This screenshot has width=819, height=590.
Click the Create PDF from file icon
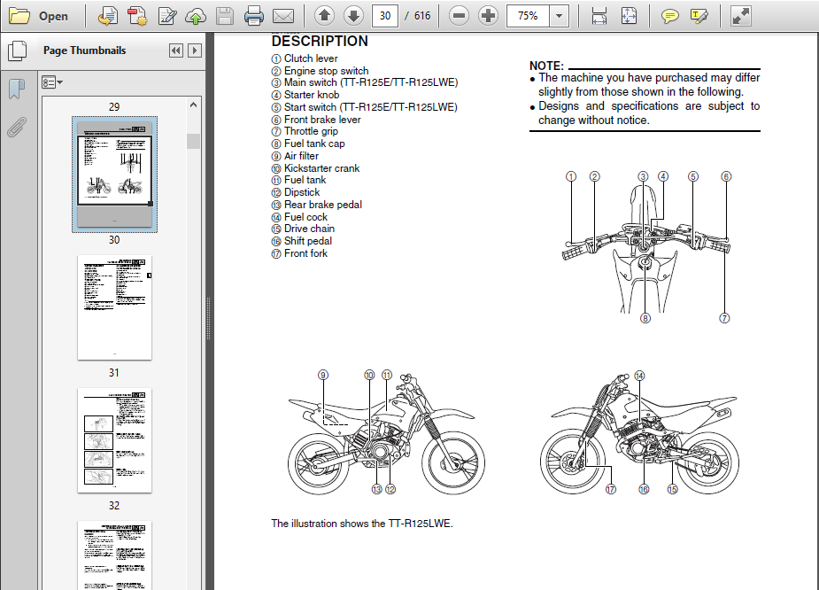108,16
